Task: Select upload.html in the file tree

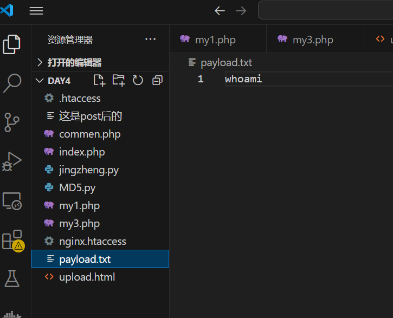Action: pos(87,277)
